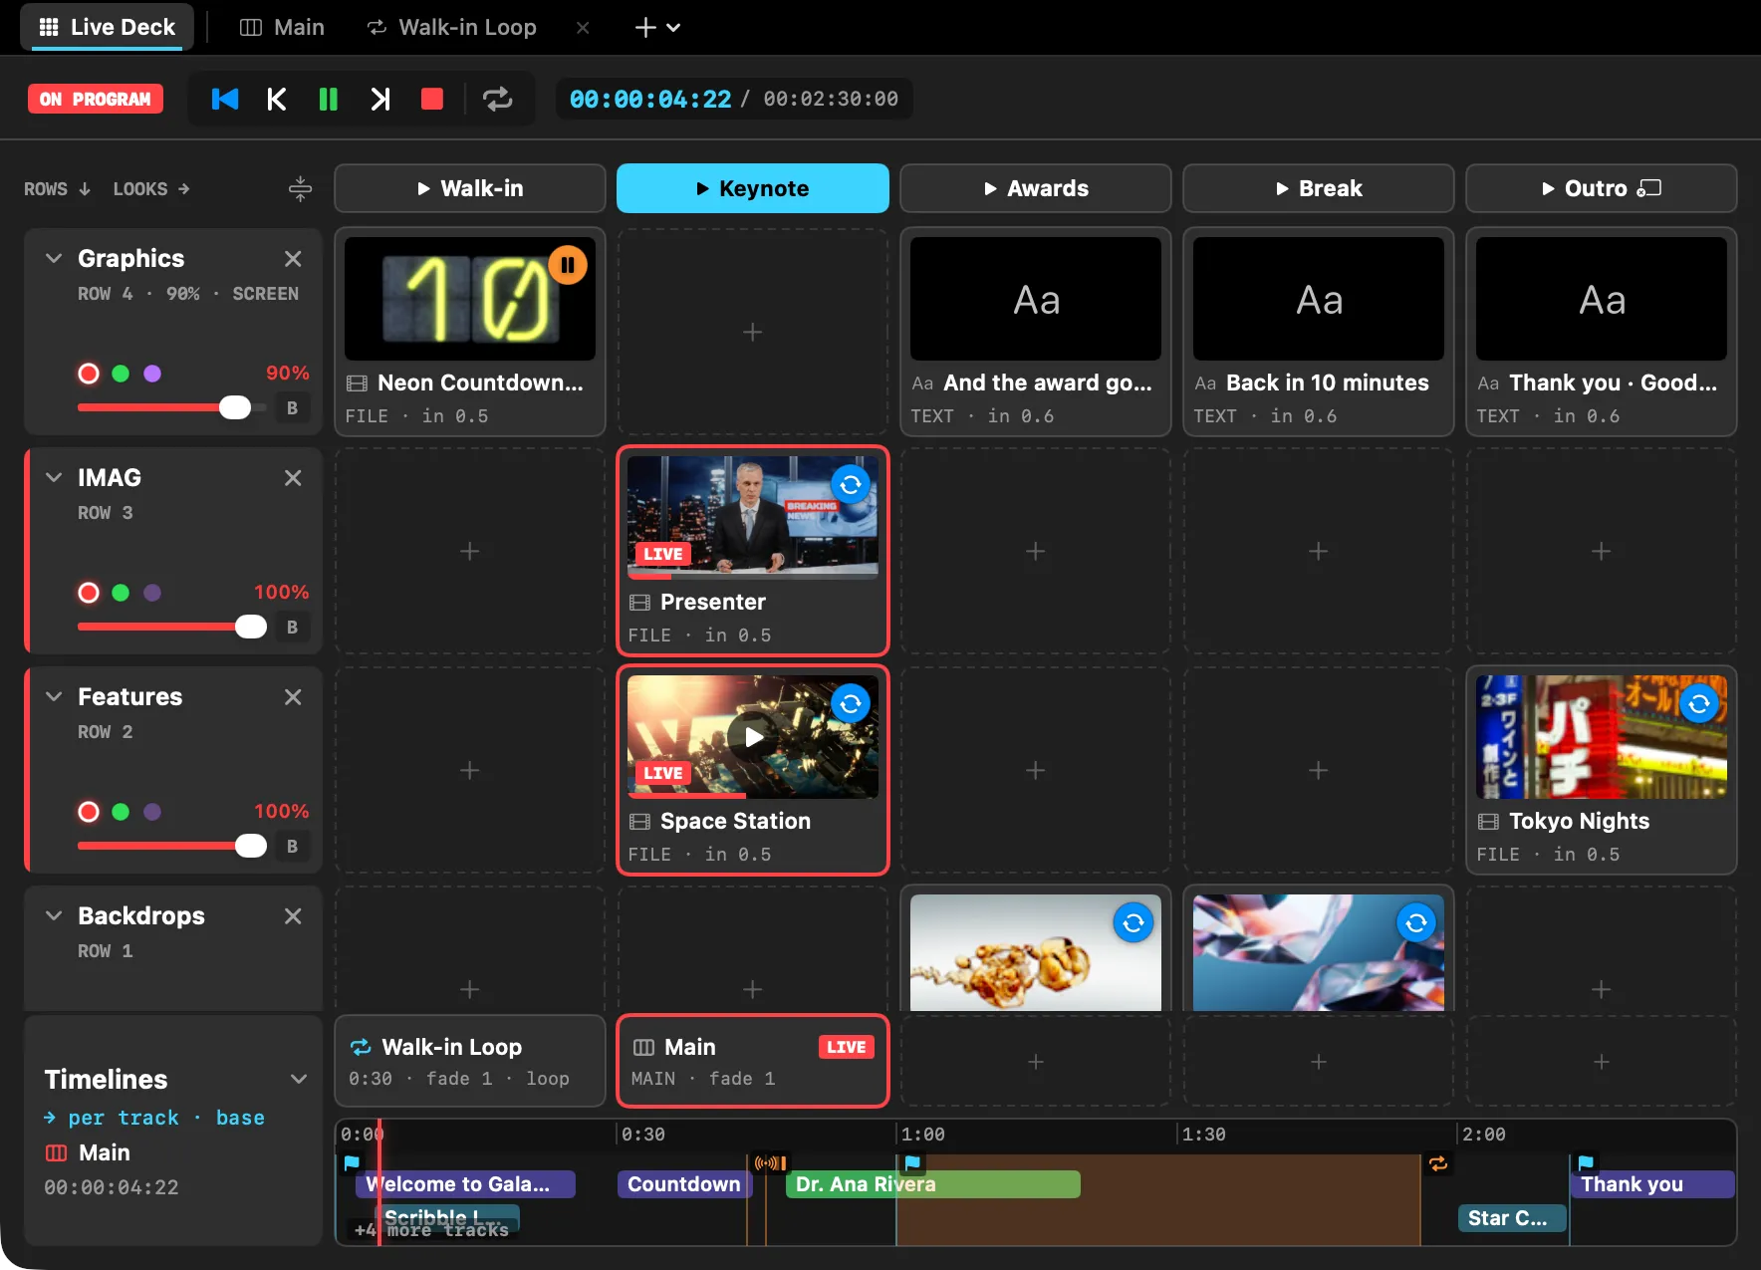This screenshot has width=1761, height=1270.
Task: Open the new-tab dropdown chevron
Action: point(674,28)
